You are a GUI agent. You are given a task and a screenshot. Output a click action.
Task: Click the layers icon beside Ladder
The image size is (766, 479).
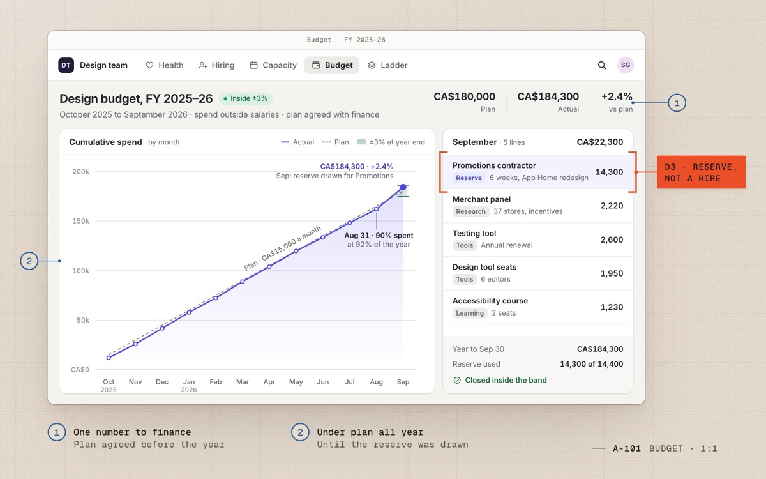click(x=372, y=65)
